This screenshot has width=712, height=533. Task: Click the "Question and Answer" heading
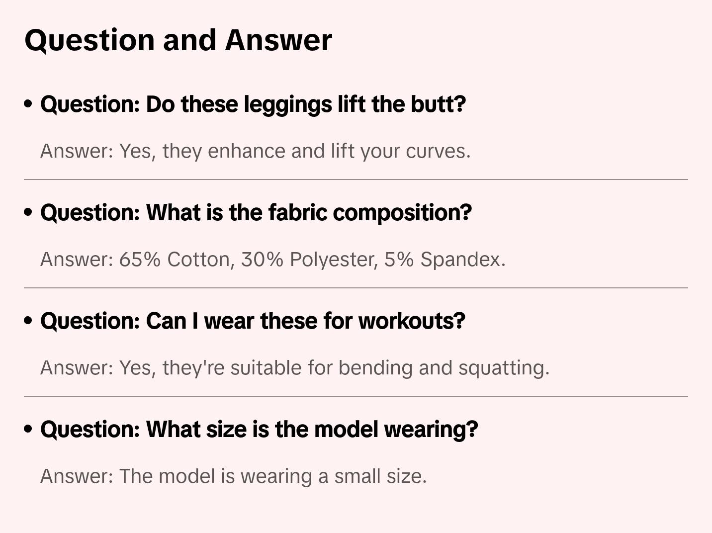coord(178,40)
